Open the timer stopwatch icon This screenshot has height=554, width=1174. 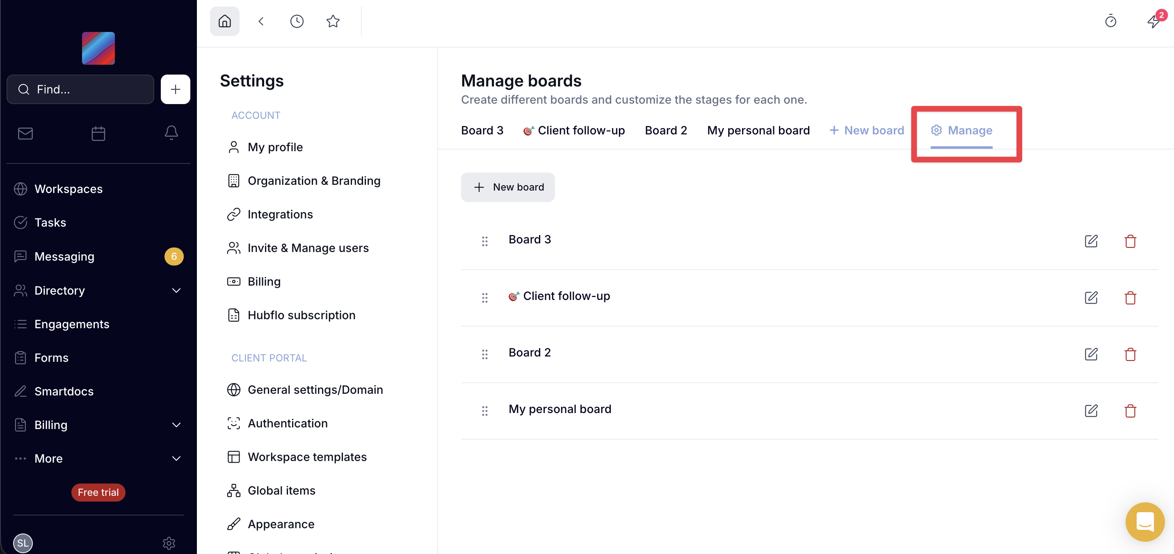[x=1110, y=21]
